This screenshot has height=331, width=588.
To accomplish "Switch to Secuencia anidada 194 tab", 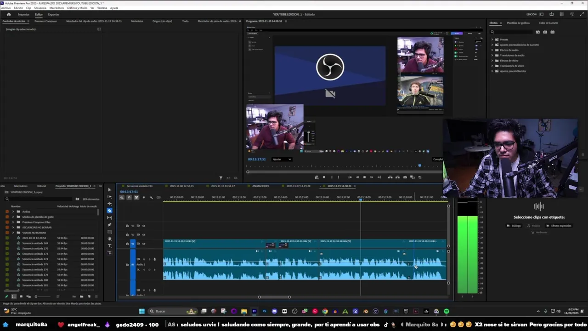I will [x=139, y=186].
